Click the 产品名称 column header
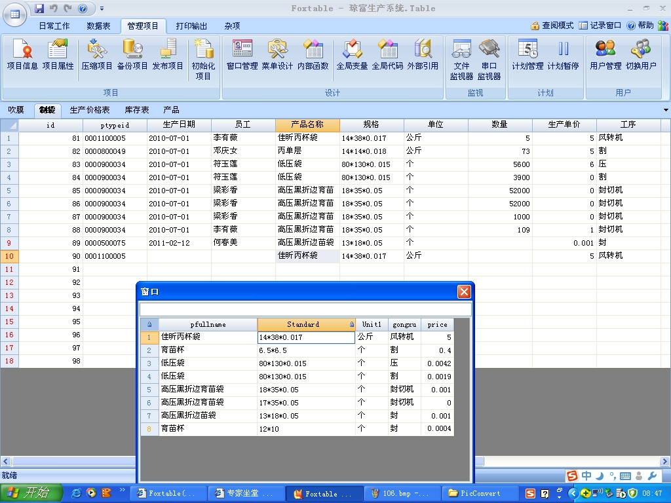Screen dimensions: 671x503 point(307,125)
